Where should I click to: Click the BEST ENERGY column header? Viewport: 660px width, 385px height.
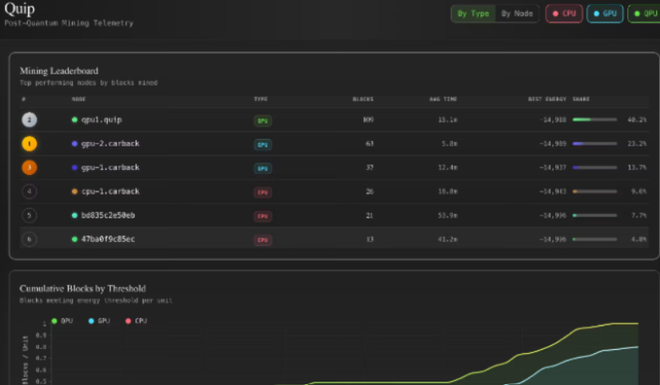pyautogui.click(x=547, y=99)
